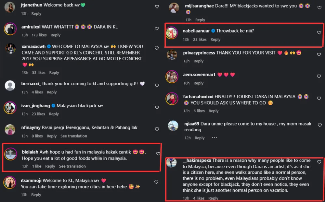325x202 pixels.
Task: Like the comment by amirulxxi
Action: (157, 29)
